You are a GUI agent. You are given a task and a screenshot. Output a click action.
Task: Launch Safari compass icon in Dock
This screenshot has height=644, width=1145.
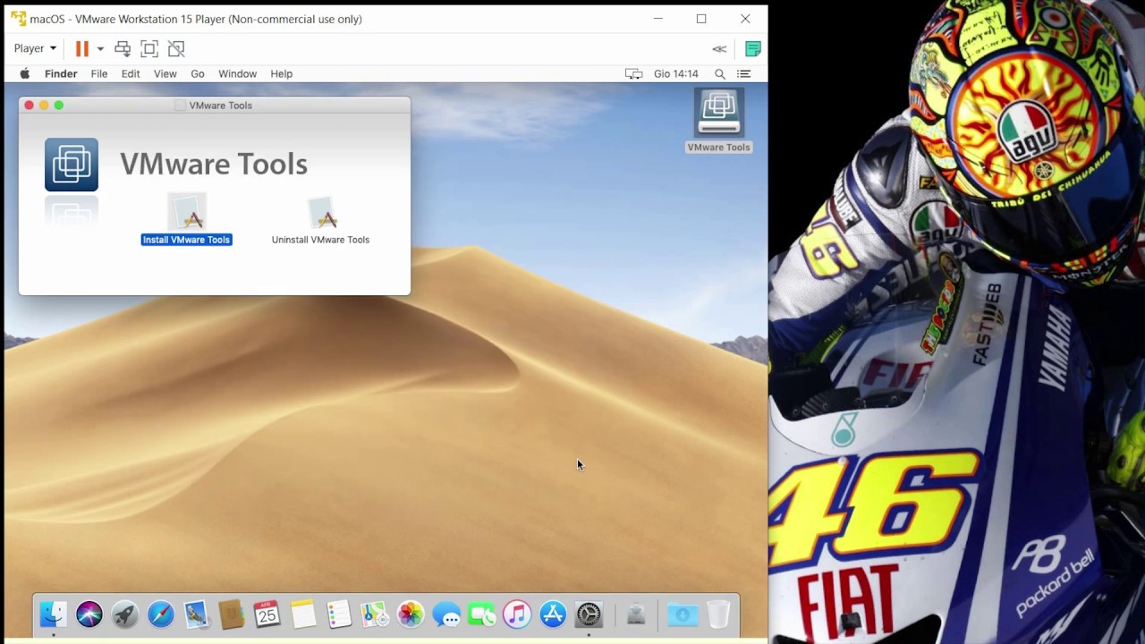tap(160, 614)
